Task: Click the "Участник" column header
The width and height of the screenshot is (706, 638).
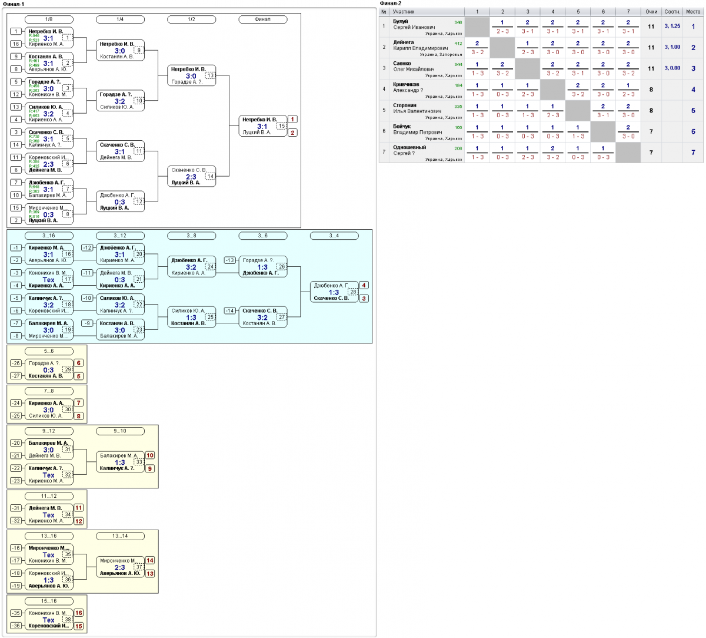Action: pos(404,12)
